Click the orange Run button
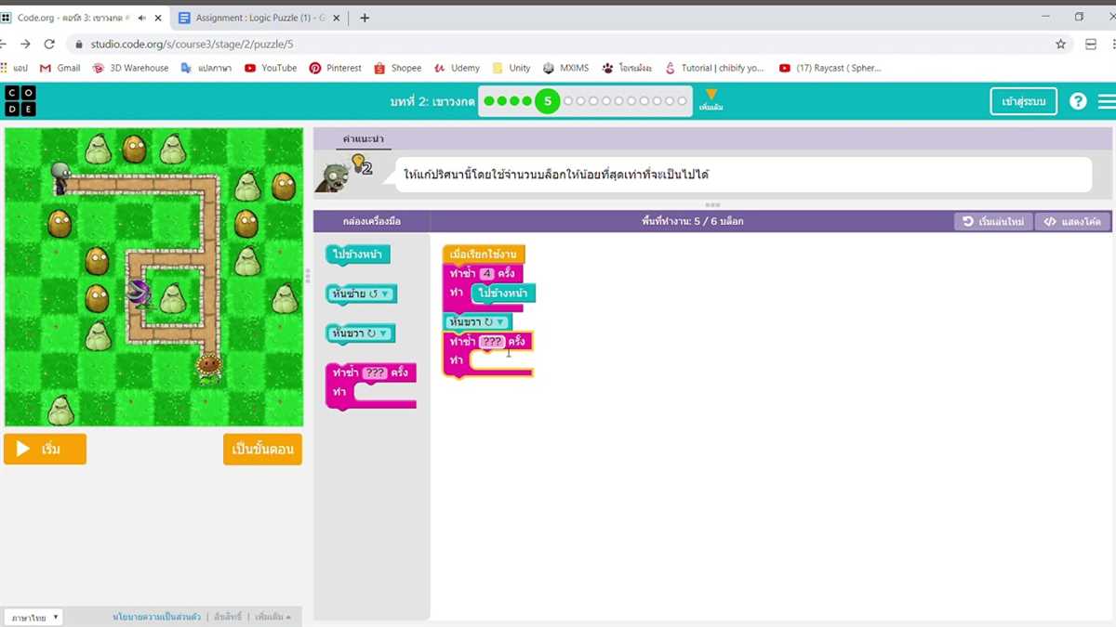The width and height of the screenshot is (1116, 627). [45, 449]
